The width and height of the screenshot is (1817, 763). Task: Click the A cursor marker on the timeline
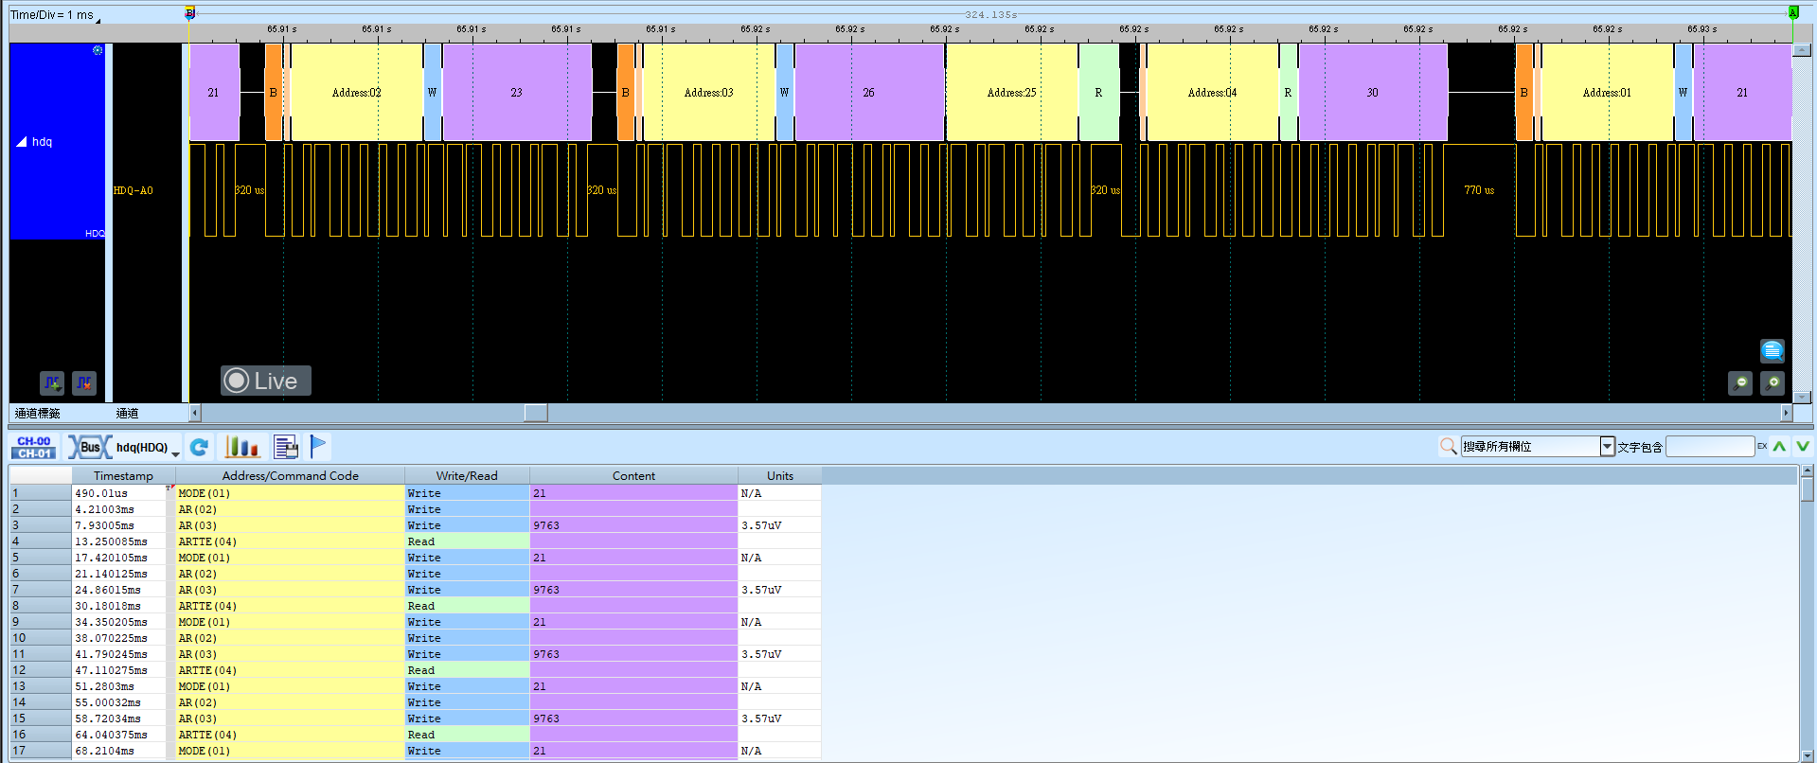click(1793, 12)
